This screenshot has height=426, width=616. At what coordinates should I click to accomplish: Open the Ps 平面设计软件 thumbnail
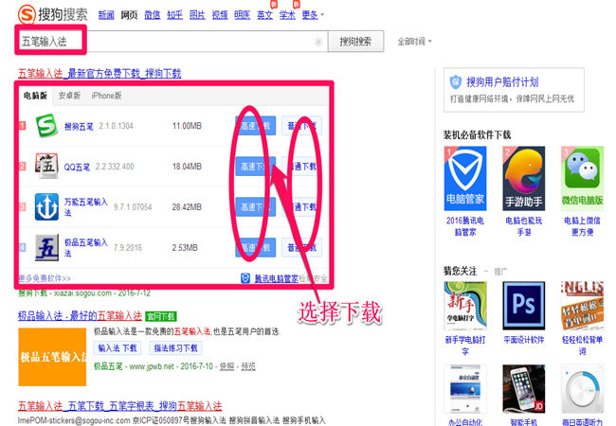(524, 306)
